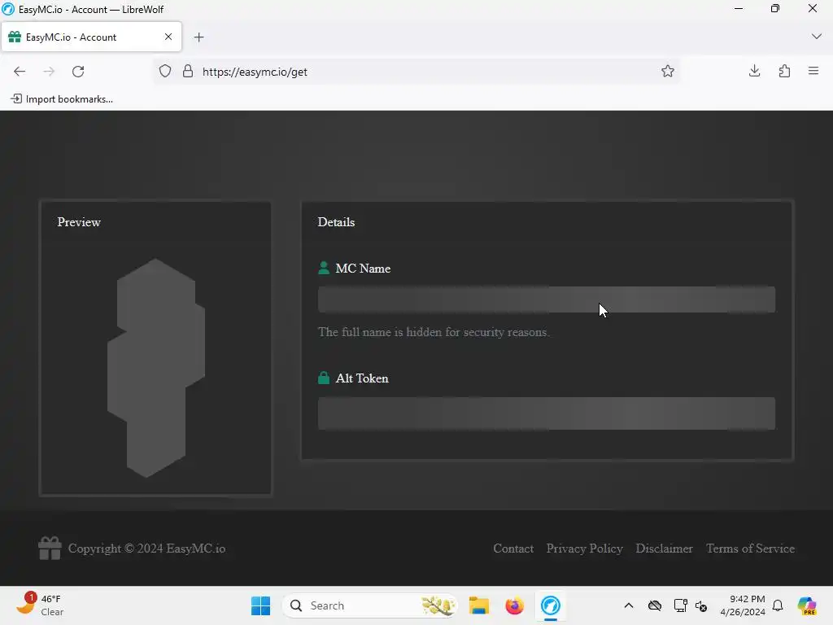Show hidden system tray icons
The height and width of the screenshot is (625, 833).
pyautogui.click(x=629, y=605)
